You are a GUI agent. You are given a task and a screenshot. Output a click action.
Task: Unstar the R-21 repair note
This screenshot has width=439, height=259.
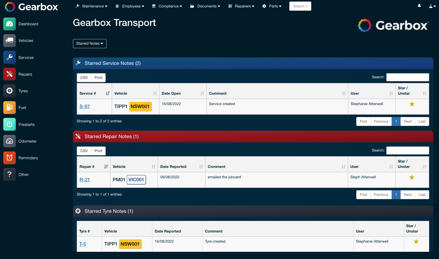click(412, 177)
